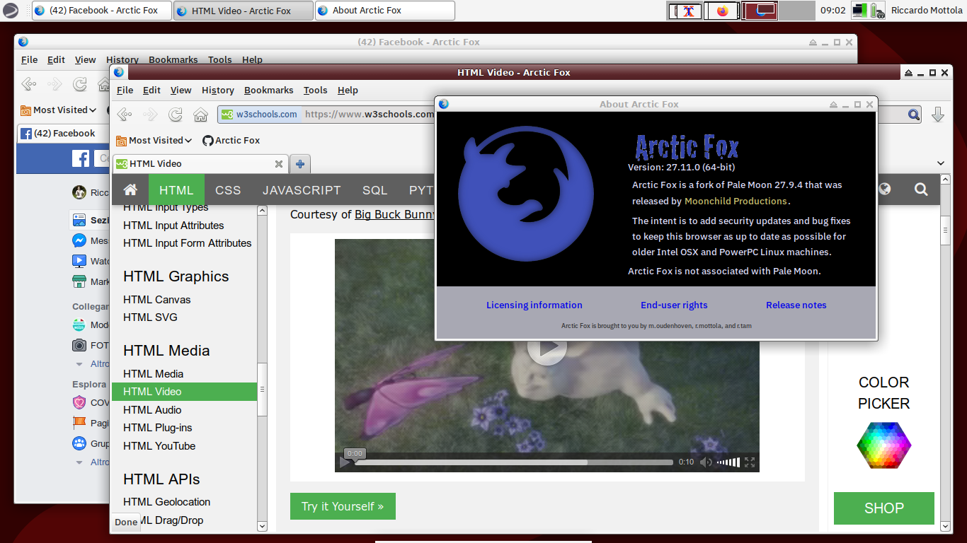Click sidebar scrollbar down arrow
Viewport: 967px width, 543px height.
point(262,526)
